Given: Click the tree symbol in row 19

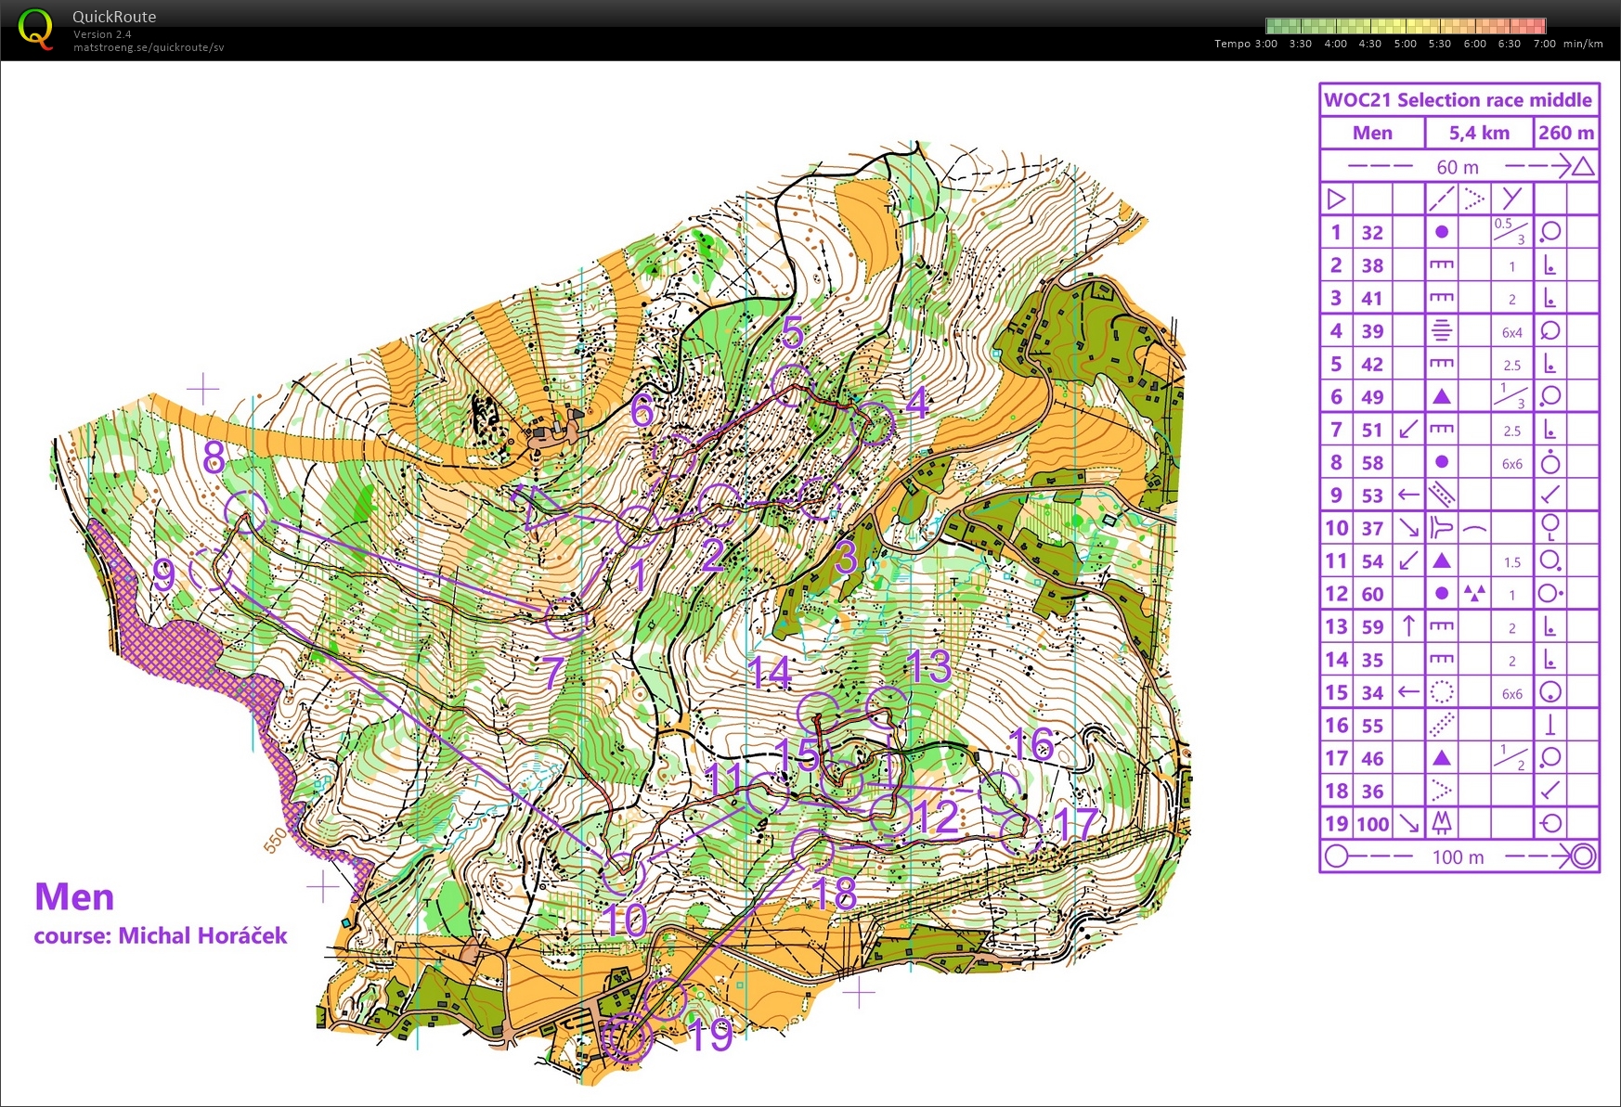Looking at the screenshot, I should pyautogui.click(x=1441, y=822).
